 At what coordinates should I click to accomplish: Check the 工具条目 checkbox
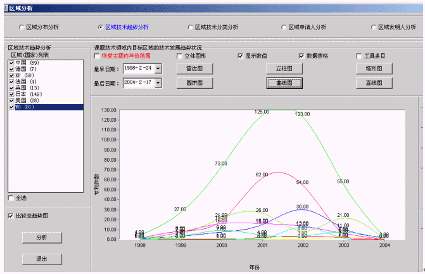pos(359,56)
